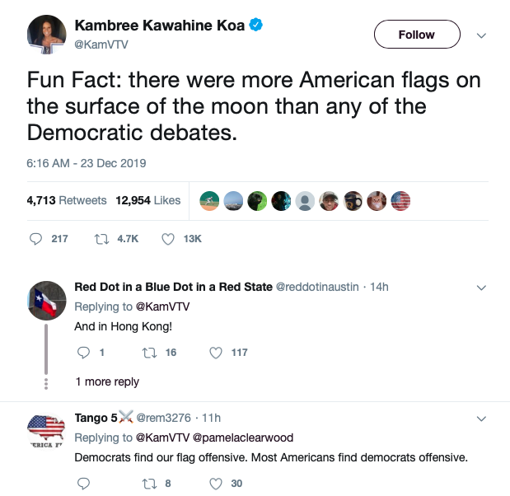Retweet Tango 5's reply
Viewport: 510px width, 496px height.
tap(149, 484)
